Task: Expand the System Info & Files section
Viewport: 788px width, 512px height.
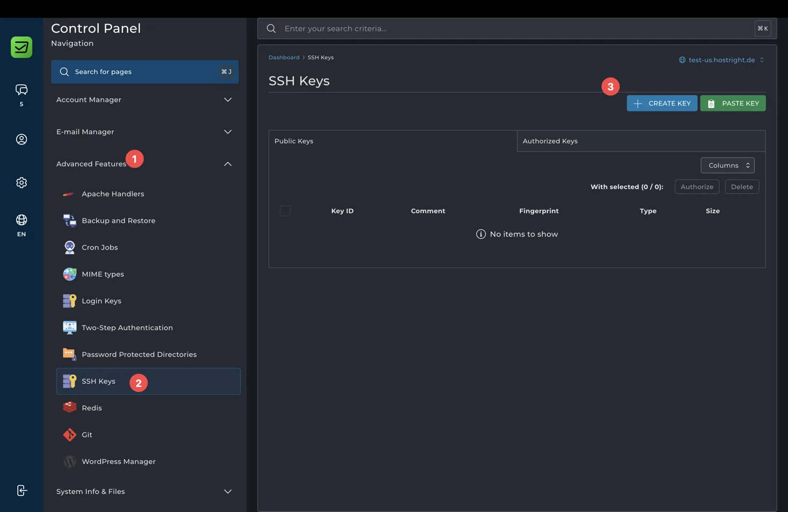Action: pos(145,492)
